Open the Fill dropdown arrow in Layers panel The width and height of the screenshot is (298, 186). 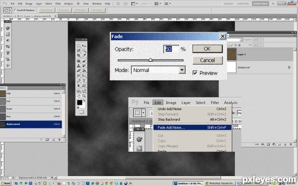pos(262,45)
